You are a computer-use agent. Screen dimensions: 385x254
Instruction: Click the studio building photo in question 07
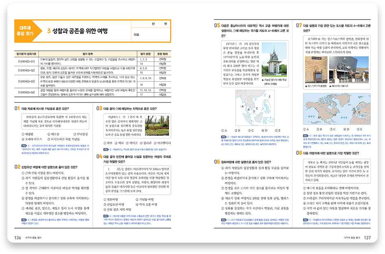point(349,70)
